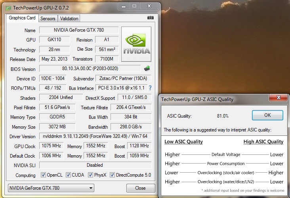Click the Subvendor Zotac/PC Partner field

(x=123, y=78)
